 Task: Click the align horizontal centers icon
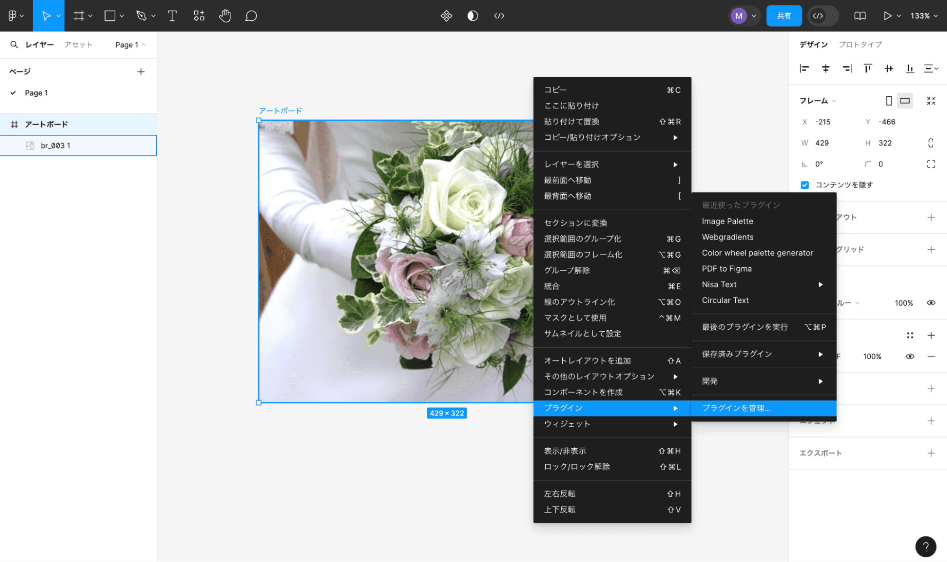click(x=826, y=69)
